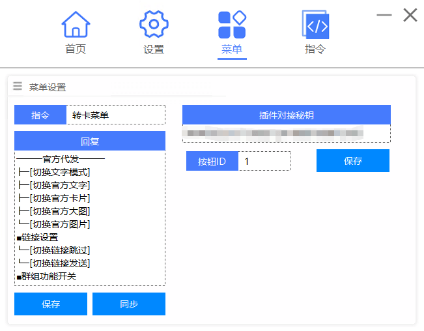Click 保存 next to 按钮ID

coord(353,161)
